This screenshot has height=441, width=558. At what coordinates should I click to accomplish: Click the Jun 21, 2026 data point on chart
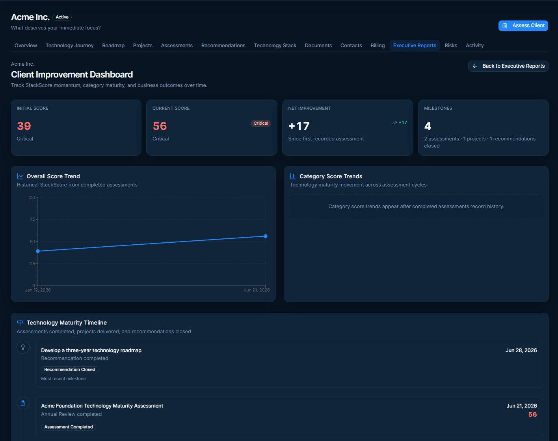click(266, 236)
